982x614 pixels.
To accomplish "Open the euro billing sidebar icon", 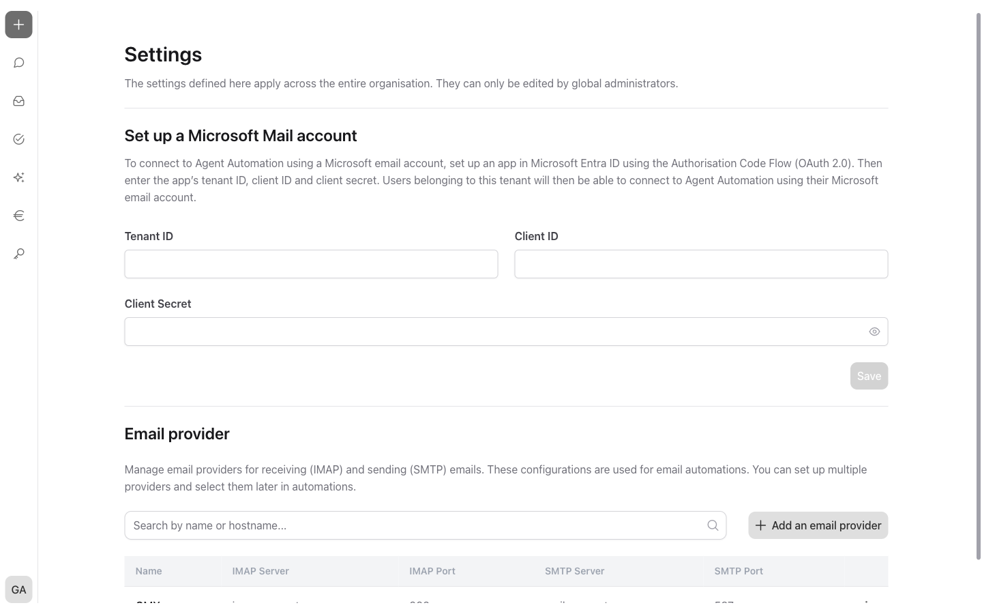I will (x=18, y=216).
